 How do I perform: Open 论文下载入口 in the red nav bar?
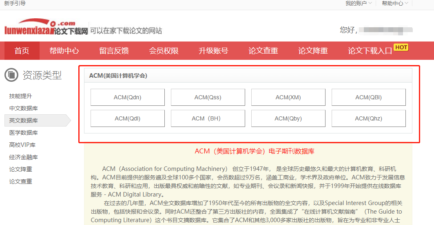370,51
